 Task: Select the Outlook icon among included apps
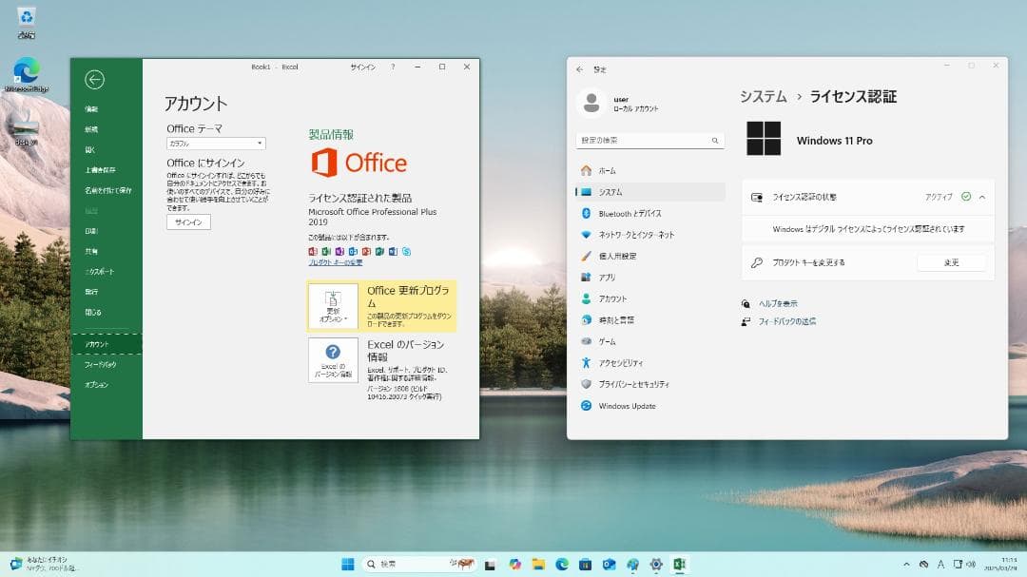(353, 251)
